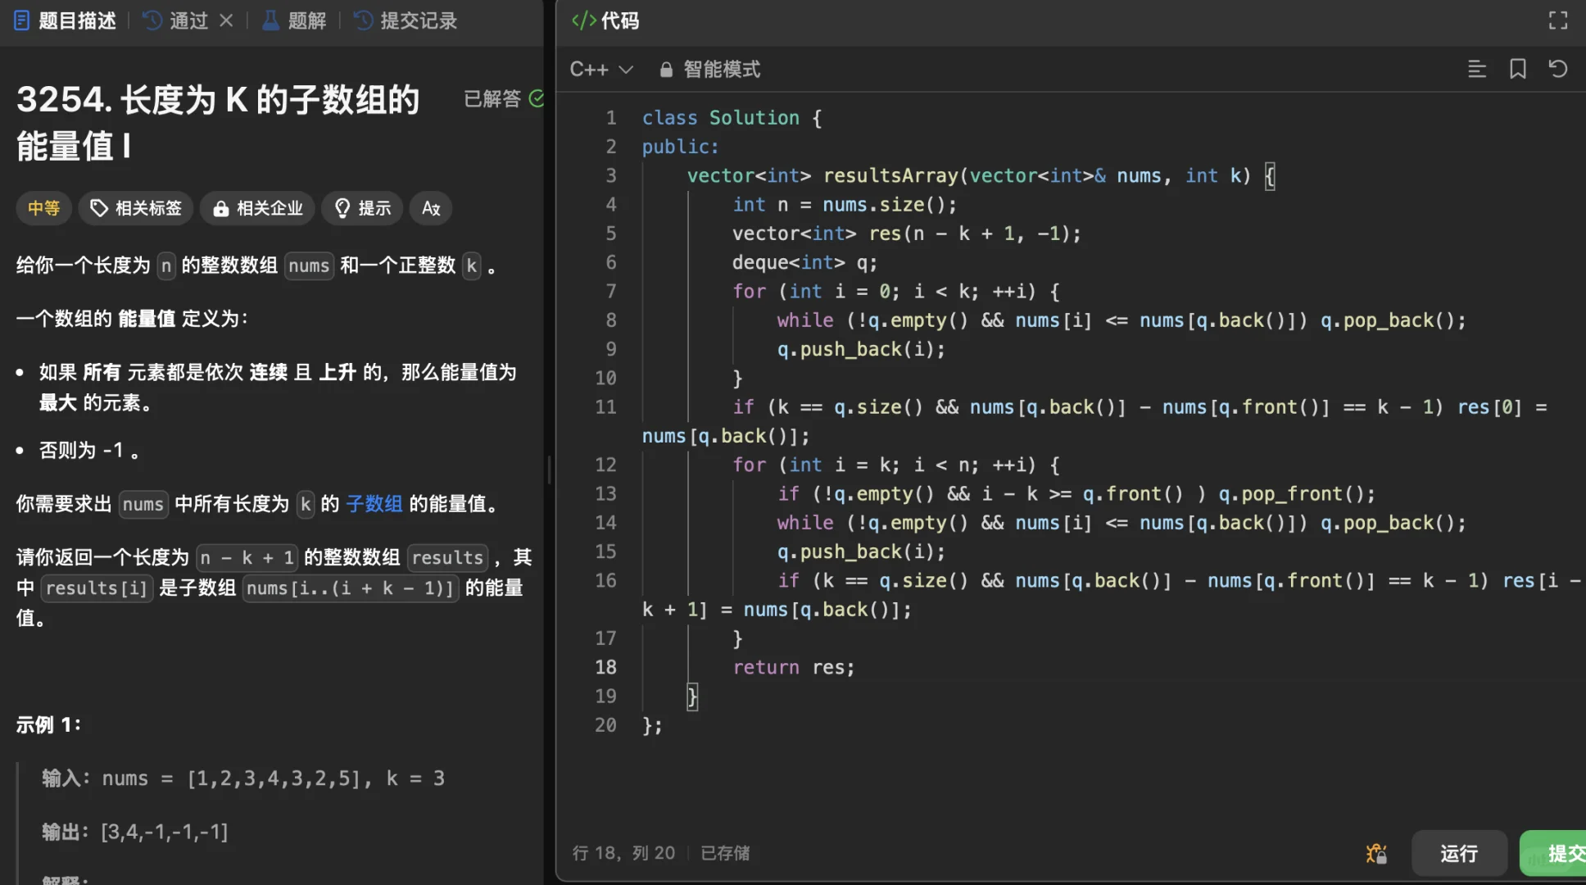Click the 示例 1 heading
1586x885 pixels.
tap(48, 725)
